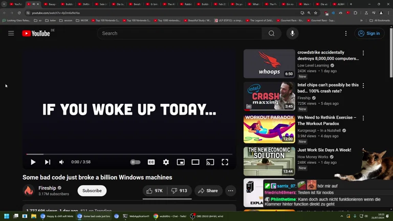Focus the YouTube Search field
This screenshot has width=393, height=221.
click(x=180, y=33)
